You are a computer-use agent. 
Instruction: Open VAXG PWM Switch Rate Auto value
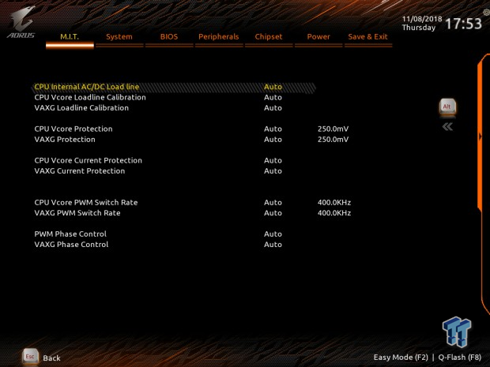(273, 213)
